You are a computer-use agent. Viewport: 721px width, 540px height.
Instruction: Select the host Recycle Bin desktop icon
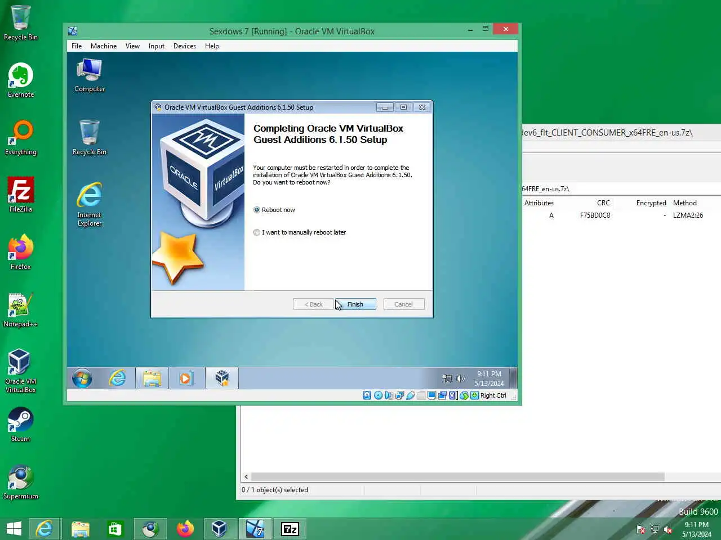click(x=21, y=23)
